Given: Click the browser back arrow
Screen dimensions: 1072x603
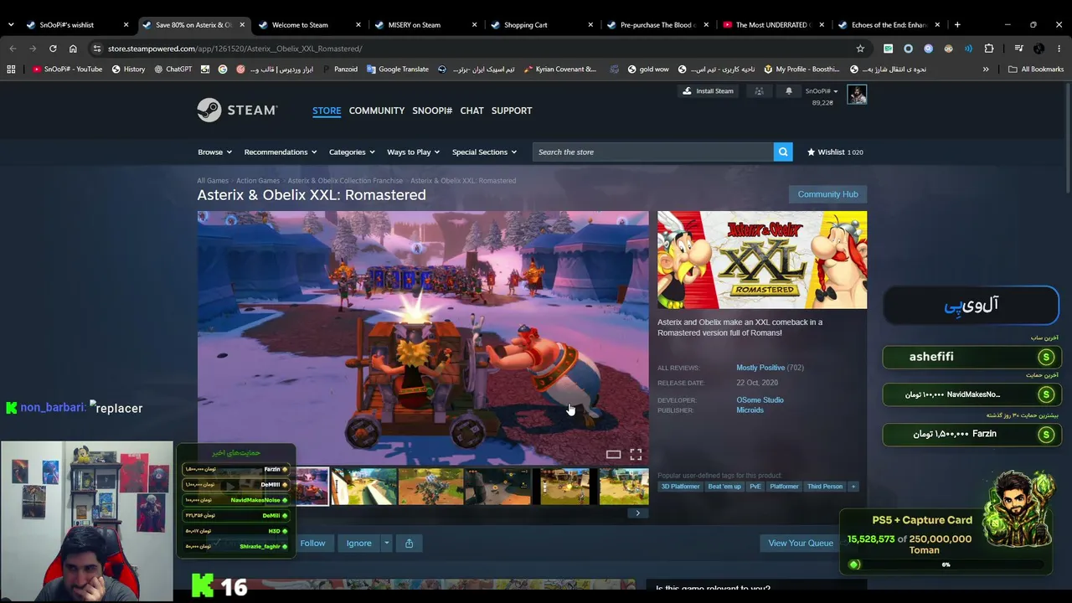Looking at the screenshot, I should tap(13, 49).
